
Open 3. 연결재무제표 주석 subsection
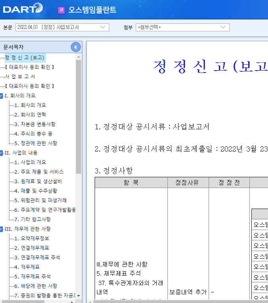(37, 257)
